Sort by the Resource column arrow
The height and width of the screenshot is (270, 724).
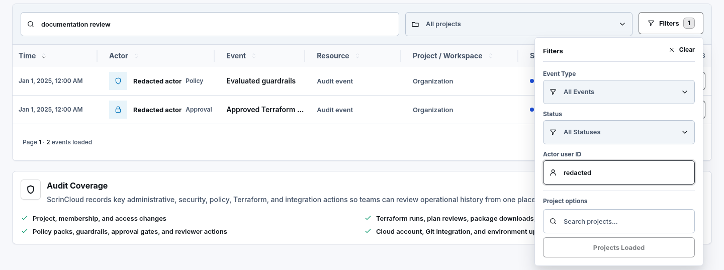coord(357,56)
